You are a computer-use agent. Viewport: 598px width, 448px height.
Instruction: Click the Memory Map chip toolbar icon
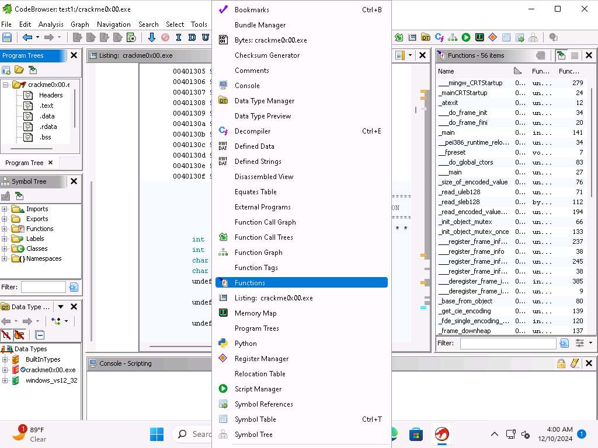[479, 37]
